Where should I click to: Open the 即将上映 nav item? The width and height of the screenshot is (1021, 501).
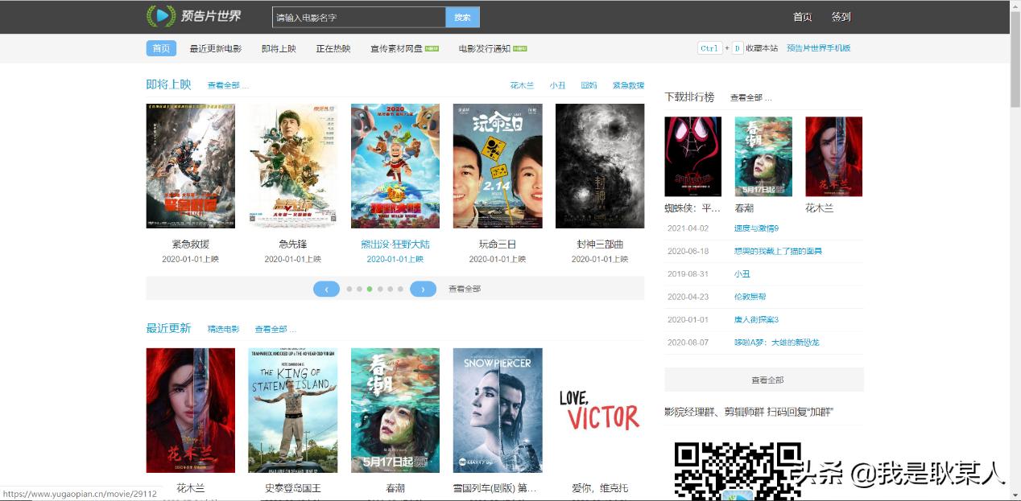point(279,48)
